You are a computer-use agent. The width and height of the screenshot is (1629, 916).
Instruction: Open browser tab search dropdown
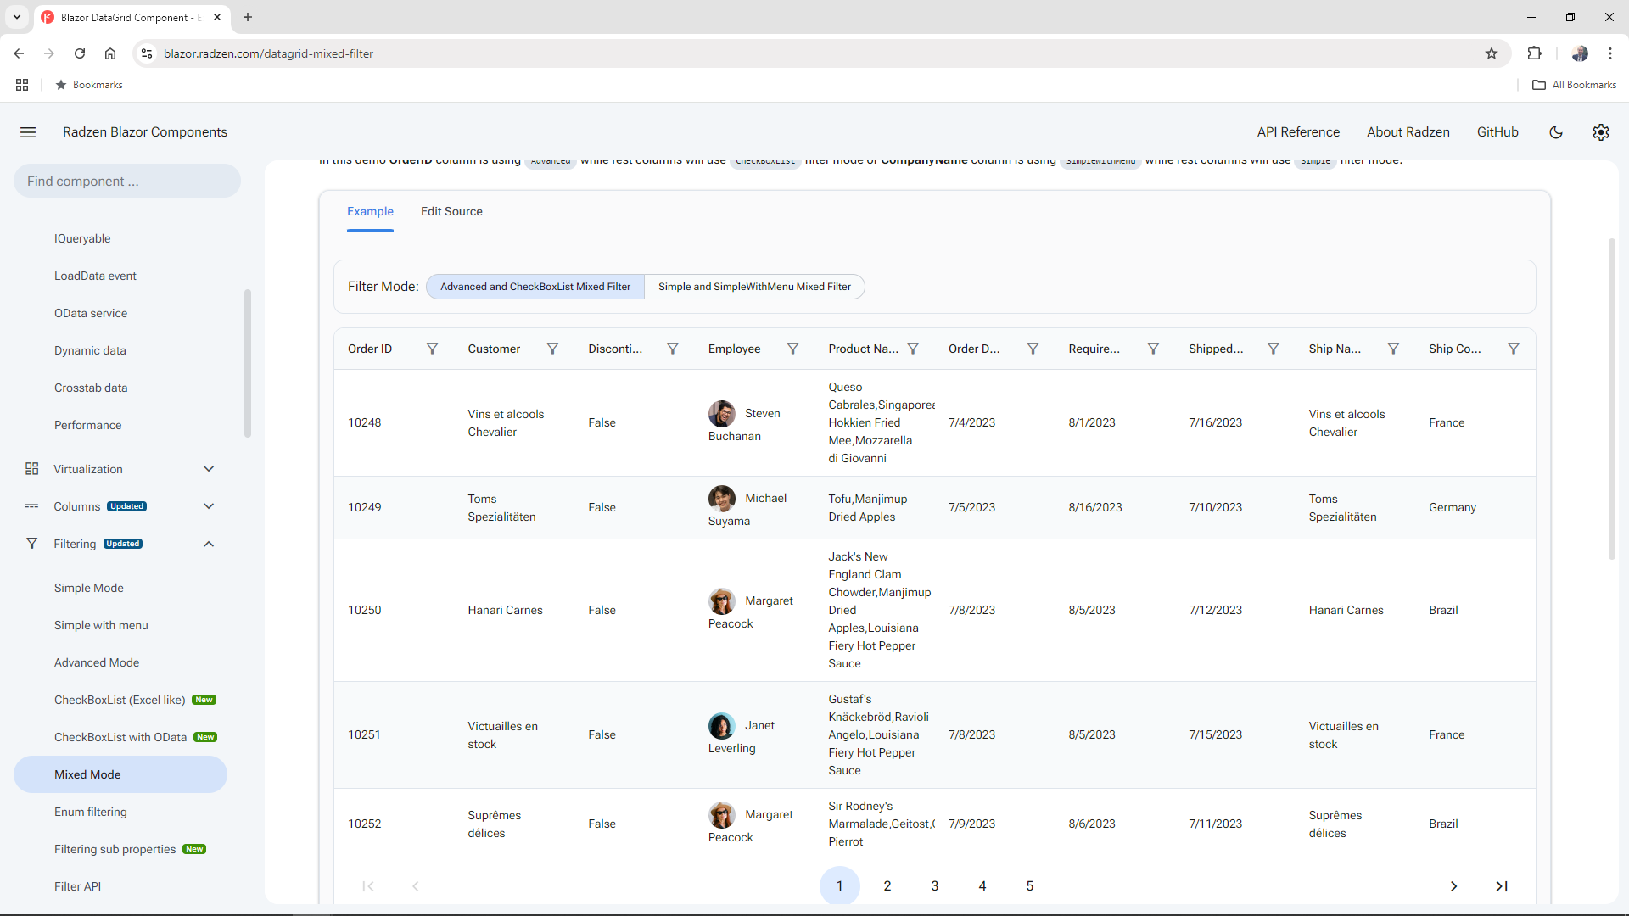pos(17,17)
